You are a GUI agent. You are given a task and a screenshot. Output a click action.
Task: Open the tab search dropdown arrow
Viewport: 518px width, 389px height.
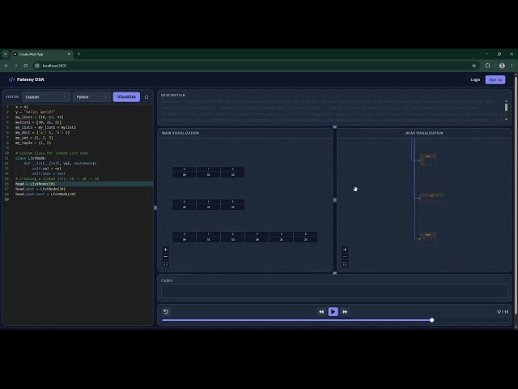click(6, 54)
